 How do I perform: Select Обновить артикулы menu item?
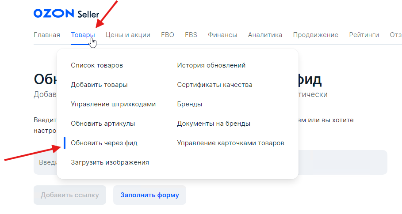point(103,124)
